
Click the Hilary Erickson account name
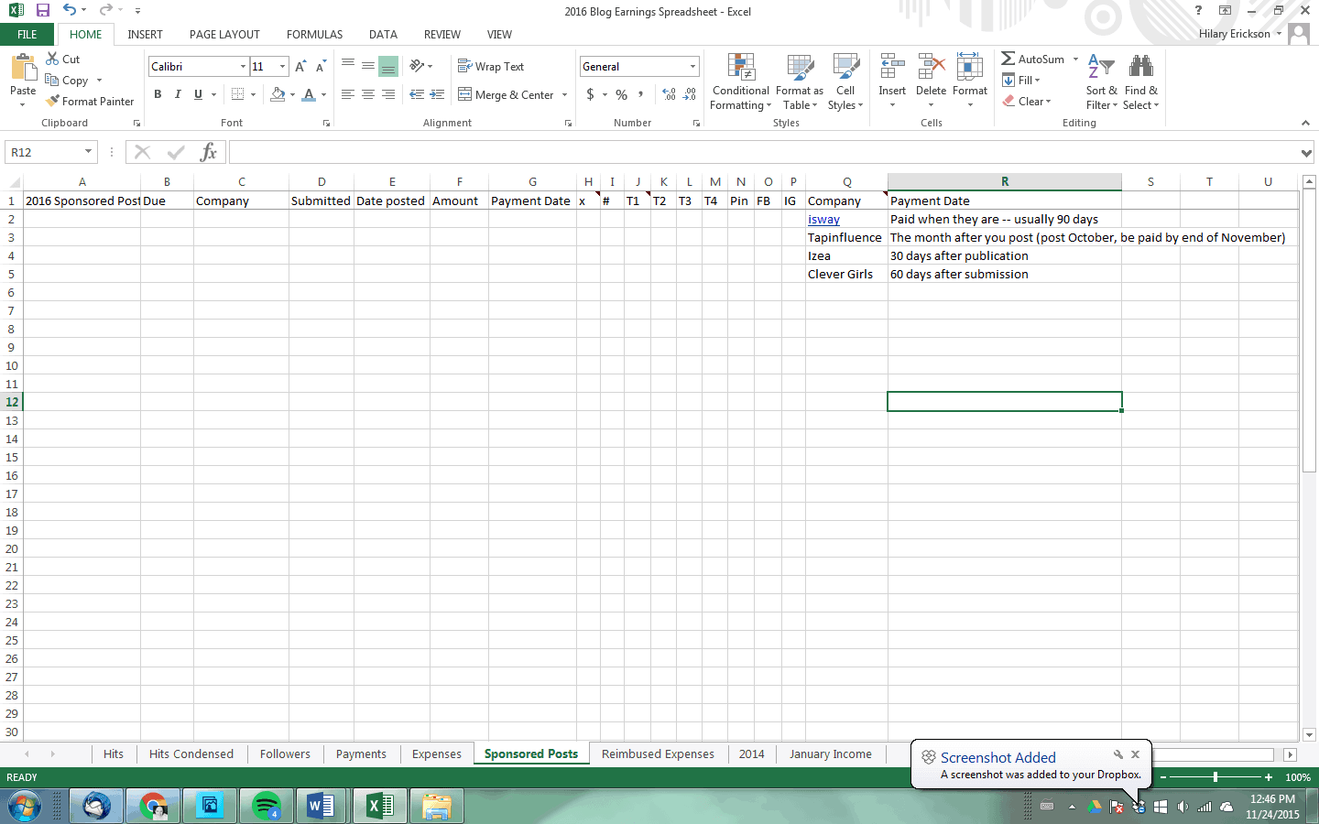pos(1234,33)
